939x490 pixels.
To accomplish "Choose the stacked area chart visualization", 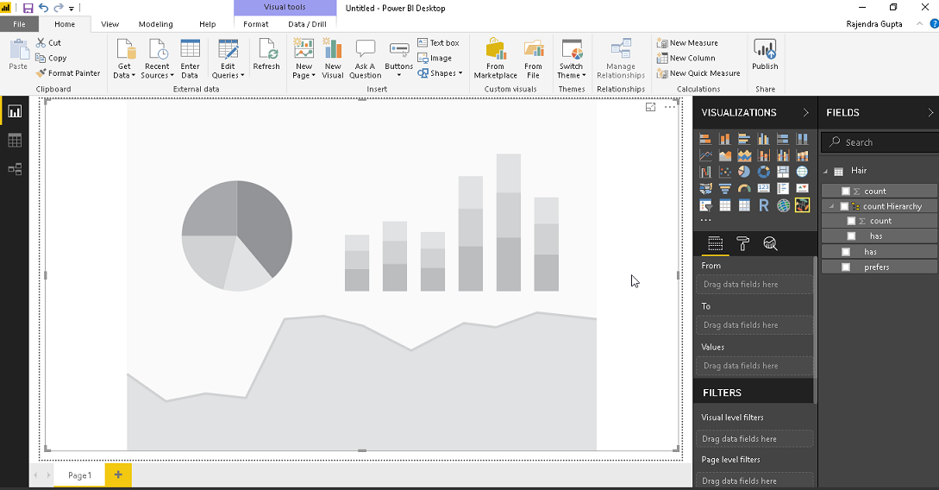I will pos(744,156).
